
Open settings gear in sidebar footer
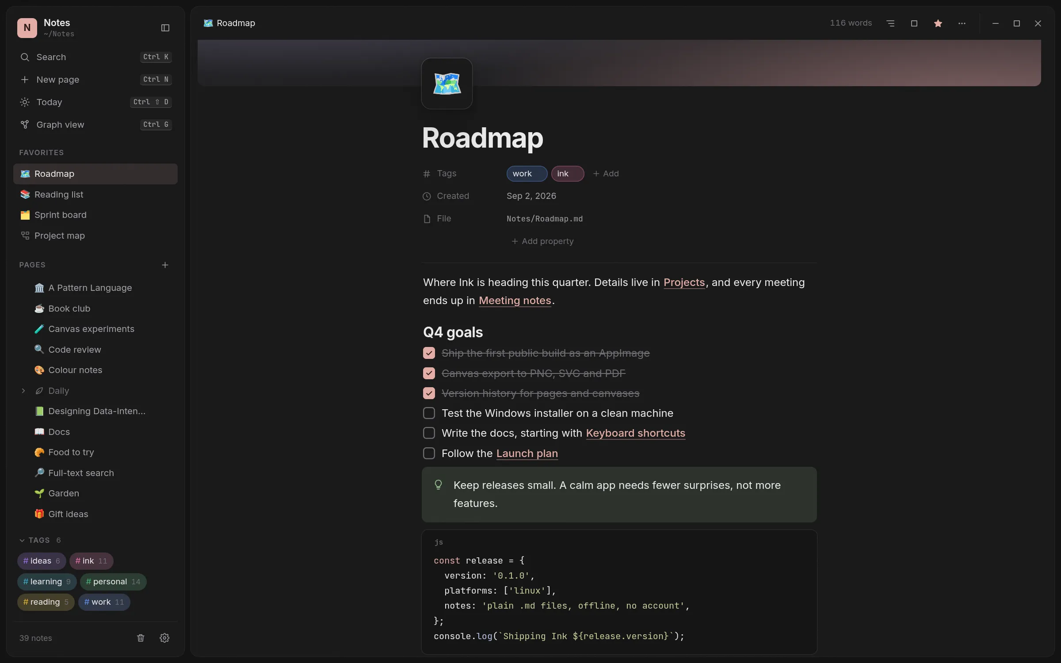[x=164, y=638]
